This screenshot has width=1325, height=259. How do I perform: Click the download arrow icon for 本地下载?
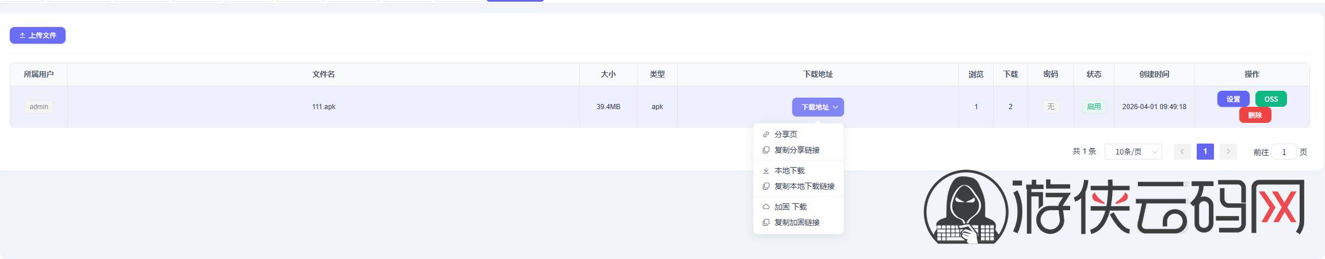click(x=766, y=171)
